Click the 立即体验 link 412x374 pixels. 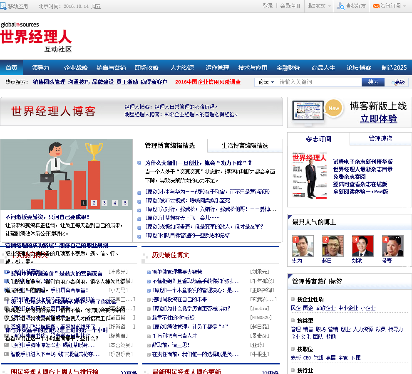[379, 119]
